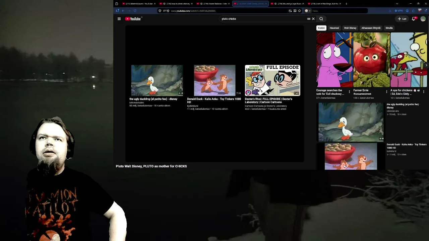Open the Farmer Ernie tomato Shorts thumbnail
Image resolution: width=429 pixels, height=241 pixels.
tap(371, 60)
